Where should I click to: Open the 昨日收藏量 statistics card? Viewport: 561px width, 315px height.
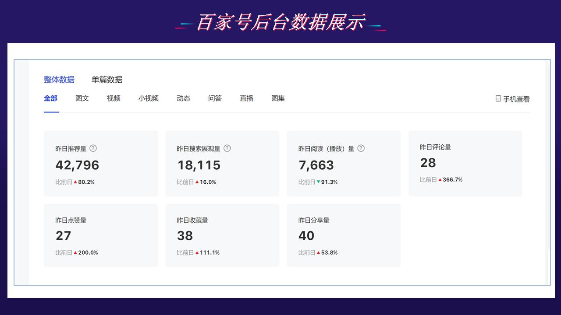(222, 235)
